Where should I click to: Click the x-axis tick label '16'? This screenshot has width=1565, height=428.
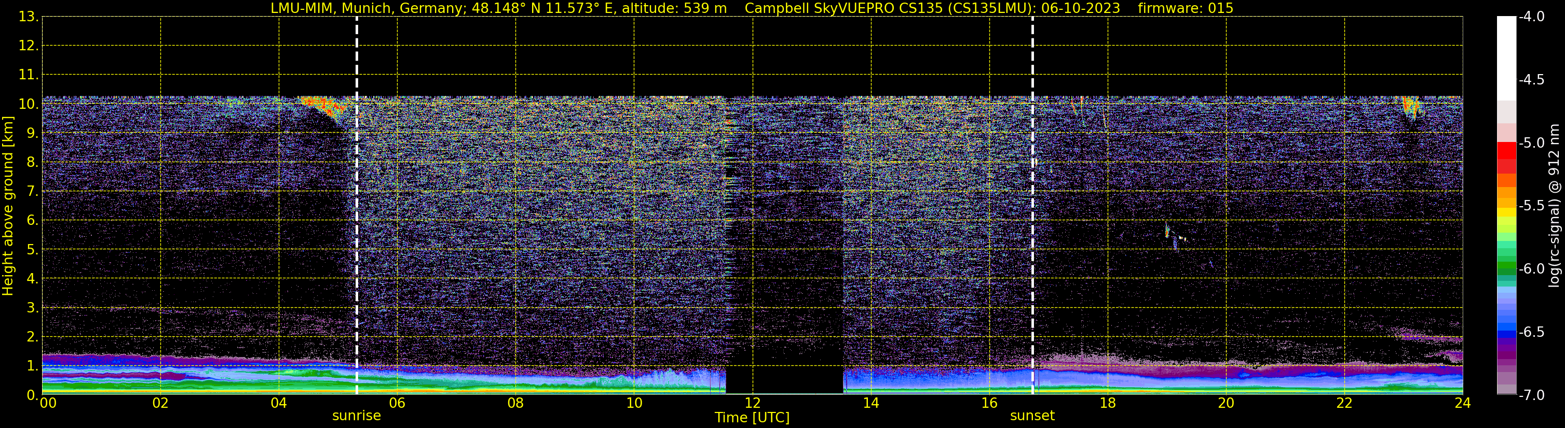(x=990, y=403)
